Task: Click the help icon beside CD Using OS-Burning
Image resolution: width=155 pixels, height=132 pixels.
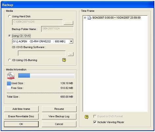Action: [64, 60]
